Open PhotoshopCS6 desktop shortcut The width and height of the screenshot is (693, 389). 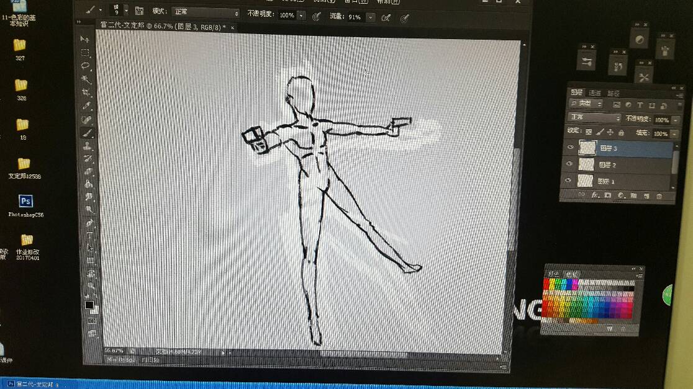[x=25, y=206]
